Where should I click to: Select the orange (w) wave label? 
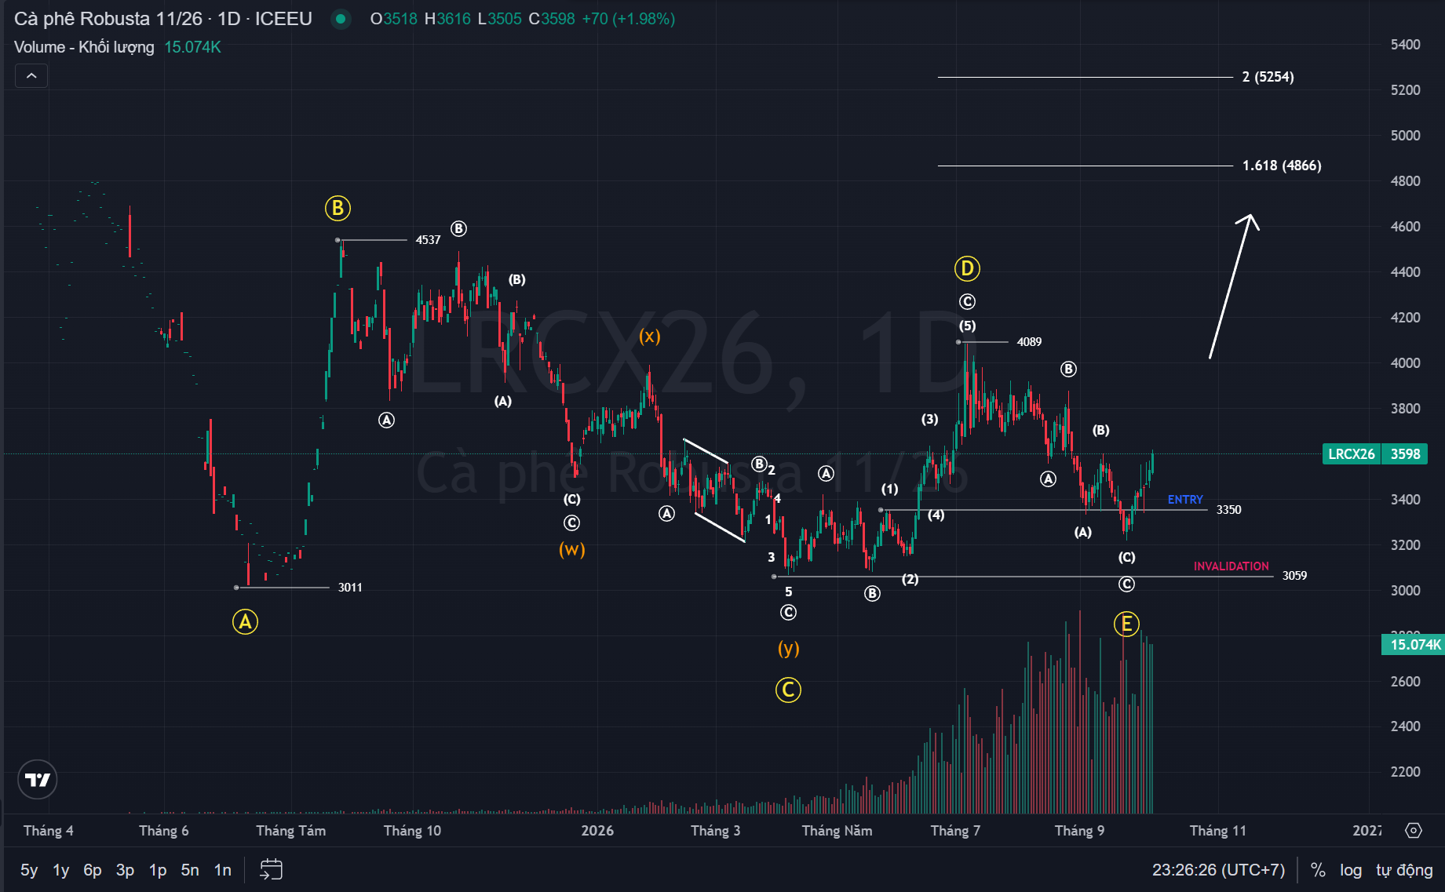(572, 549)
